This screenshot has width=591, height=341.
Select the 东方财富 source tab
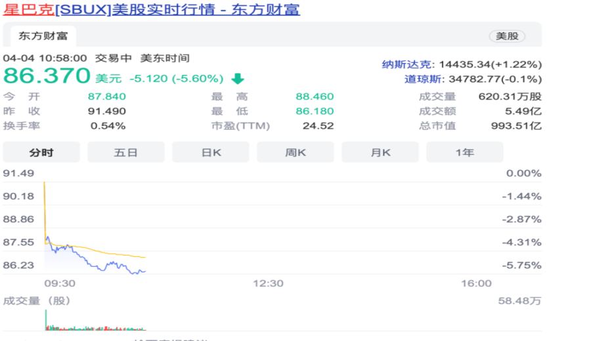[x=43, y=36]
